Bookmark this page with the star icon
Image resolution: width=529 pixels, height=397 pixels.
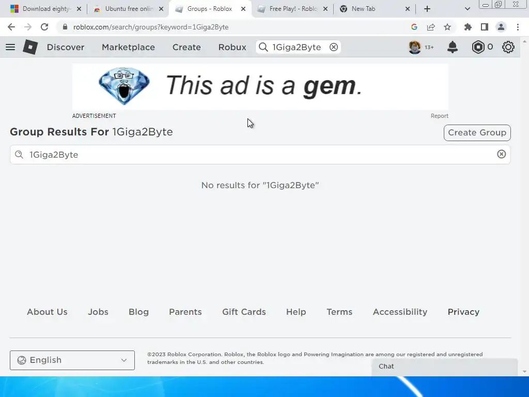tap(447, 27)
